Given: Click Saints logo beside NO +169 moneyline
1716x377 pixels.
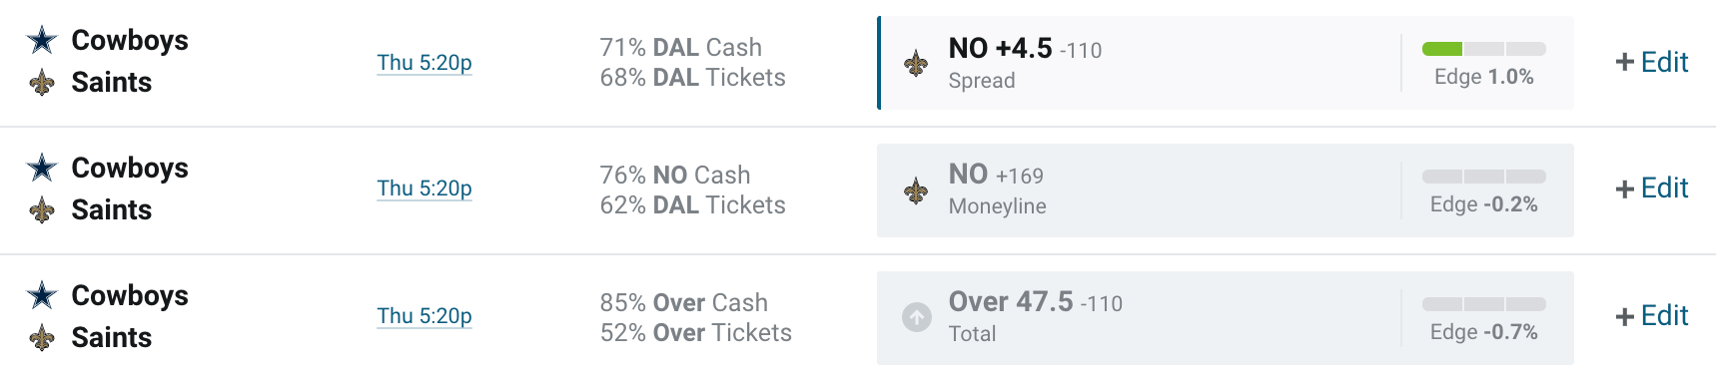Looking at the screenshot, I should 915,190.
